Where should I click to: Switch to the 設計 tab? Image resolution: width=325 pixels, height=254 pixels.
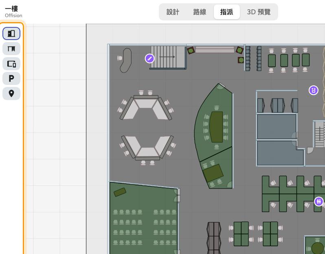[173, 12]
